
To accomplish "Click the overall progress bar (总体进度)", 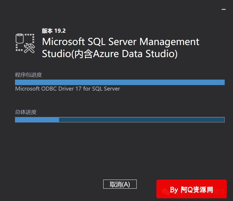I will [x=120, y=120].
